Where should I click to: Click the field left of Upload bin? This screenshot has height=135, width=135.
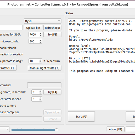coord(11,28)
